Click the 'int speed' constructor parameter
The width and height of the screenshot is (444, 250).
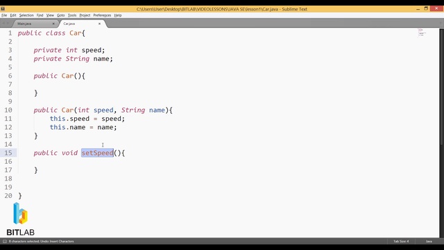(96, 110)
